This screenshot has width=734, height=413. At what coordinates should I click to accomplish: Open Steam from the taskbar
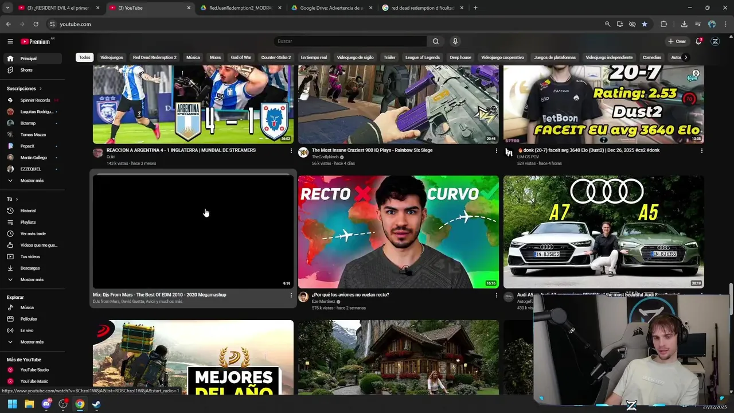point(96,404)
